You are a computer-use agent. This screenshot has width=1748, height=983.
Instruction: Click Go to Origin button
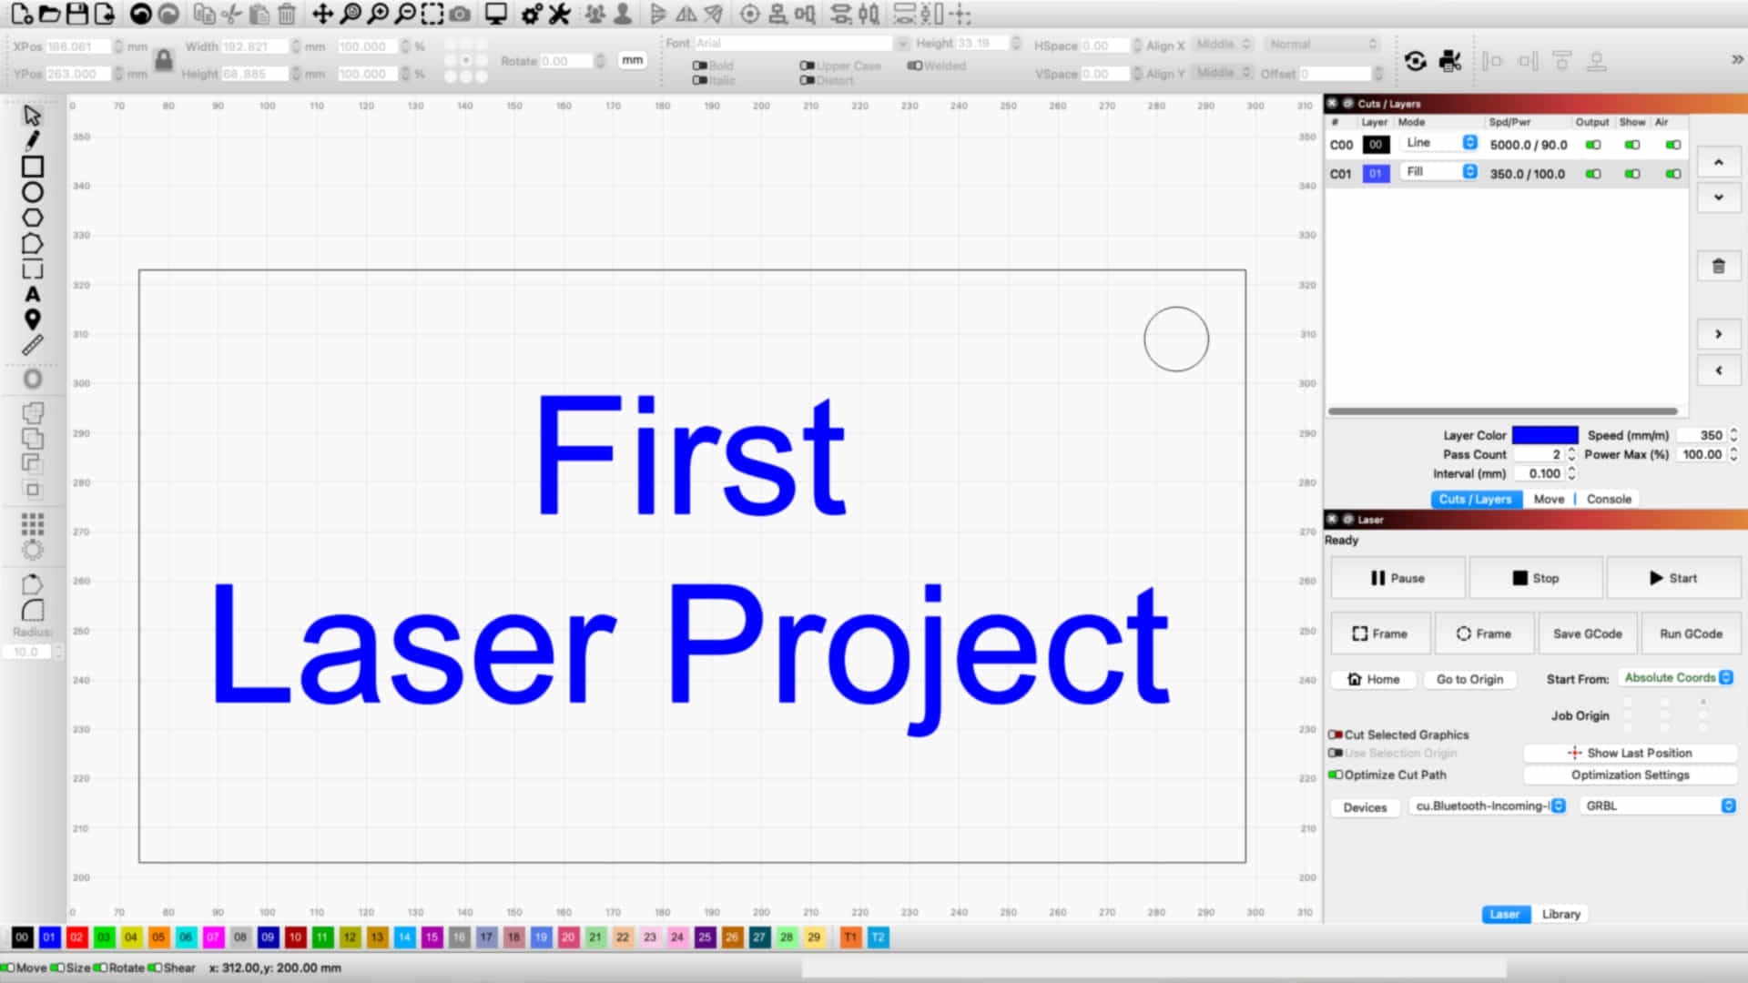point(1470,679)
